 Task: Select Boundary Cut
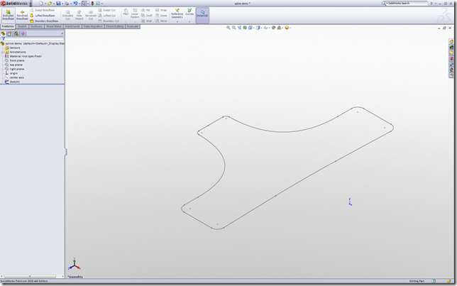[x=109, y=21]
